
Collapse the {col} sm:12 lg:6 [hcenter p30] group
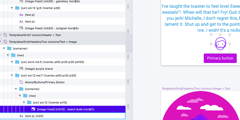[12, 8]
